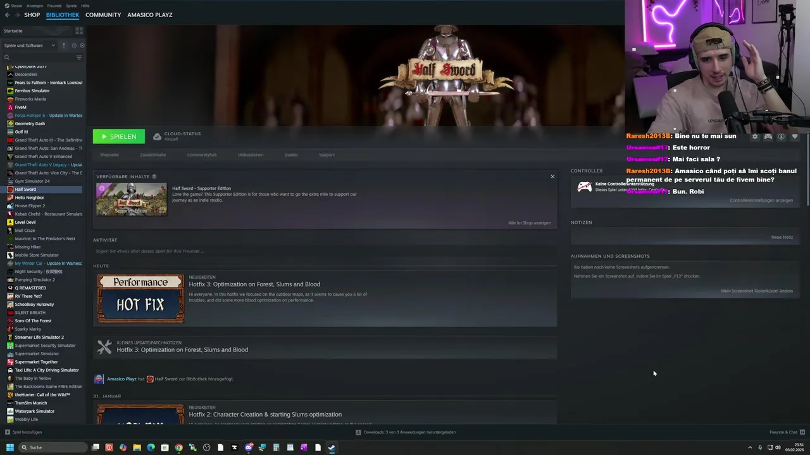Click the Startseite library home button
This screenshot has width=810, height=455.
pyautogui.click(x=37, y=31)
